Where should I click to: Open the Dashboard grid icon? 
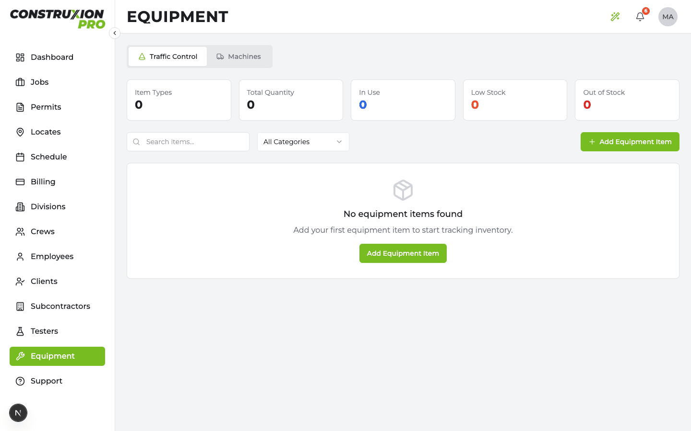pyautogui.click(x=20, y=57)
